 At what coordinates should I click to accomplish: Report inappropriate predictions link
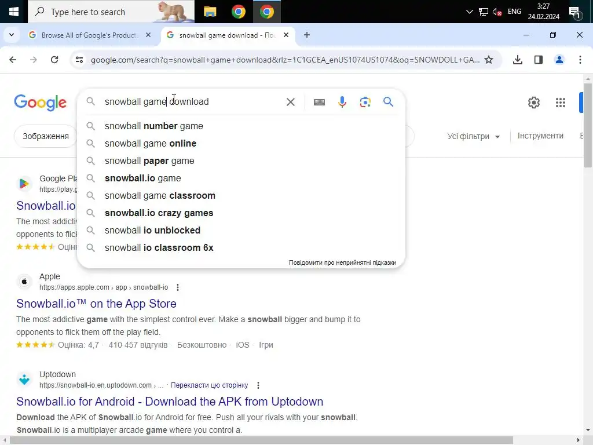tap(342, 262)
